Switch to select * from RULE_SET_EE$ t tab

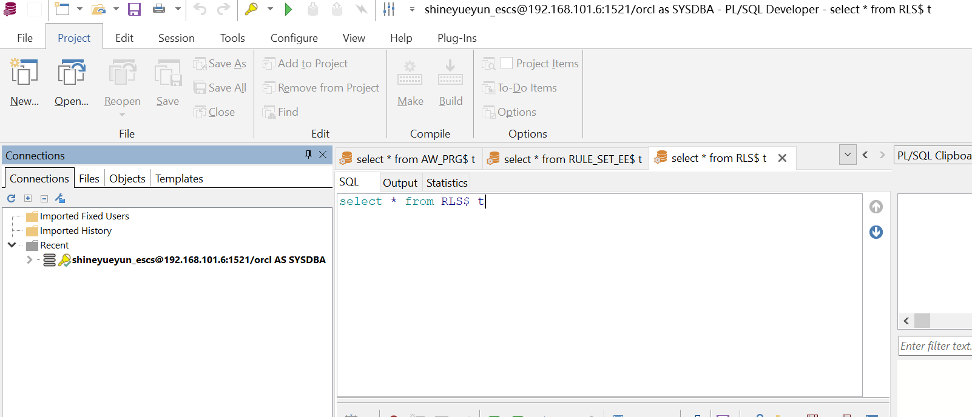[x=565, y=159]
